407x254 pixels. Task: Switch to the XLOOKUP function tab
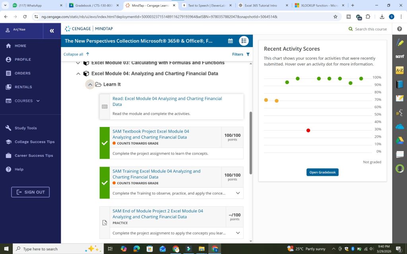pyautogui.click(x=320, y=5)
